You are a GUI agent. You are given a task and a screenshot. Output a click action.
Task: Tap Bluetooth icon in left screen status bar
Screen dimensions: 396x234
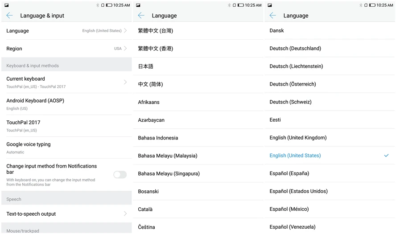pyautogui.click(x=98, y=5)
